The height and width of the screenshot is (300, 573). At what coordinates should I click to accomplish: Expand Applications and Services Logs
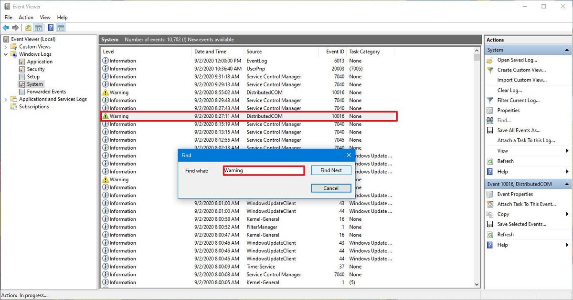(x=5, y=99)
